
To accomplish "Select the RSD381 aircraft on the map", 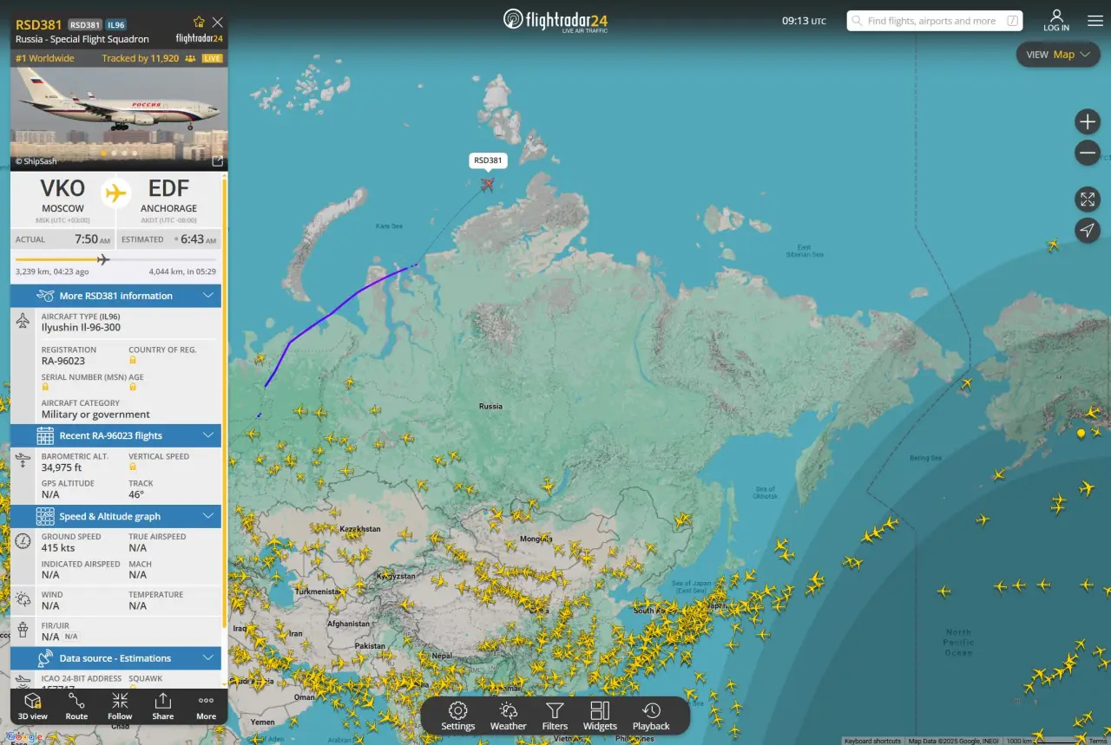I will tap(488, 184).
